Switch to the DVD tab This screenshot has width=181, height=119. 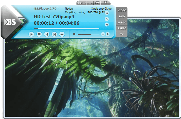122,17
